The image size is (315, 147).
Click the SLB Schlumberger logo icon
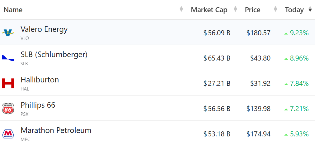(x=8, y=58)
